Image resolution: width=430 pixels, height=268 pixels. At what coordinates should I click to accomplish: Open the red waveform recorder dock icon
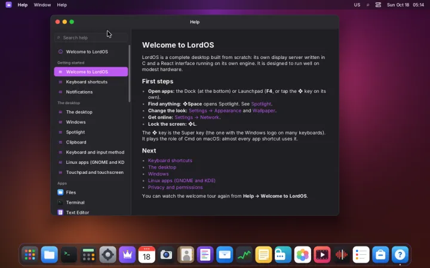(342, 255)
